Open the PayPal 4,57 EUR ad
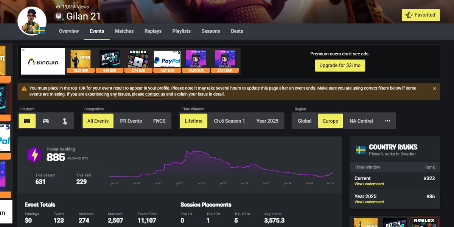This screenshot has width=454, height=227. coord(167,61)
